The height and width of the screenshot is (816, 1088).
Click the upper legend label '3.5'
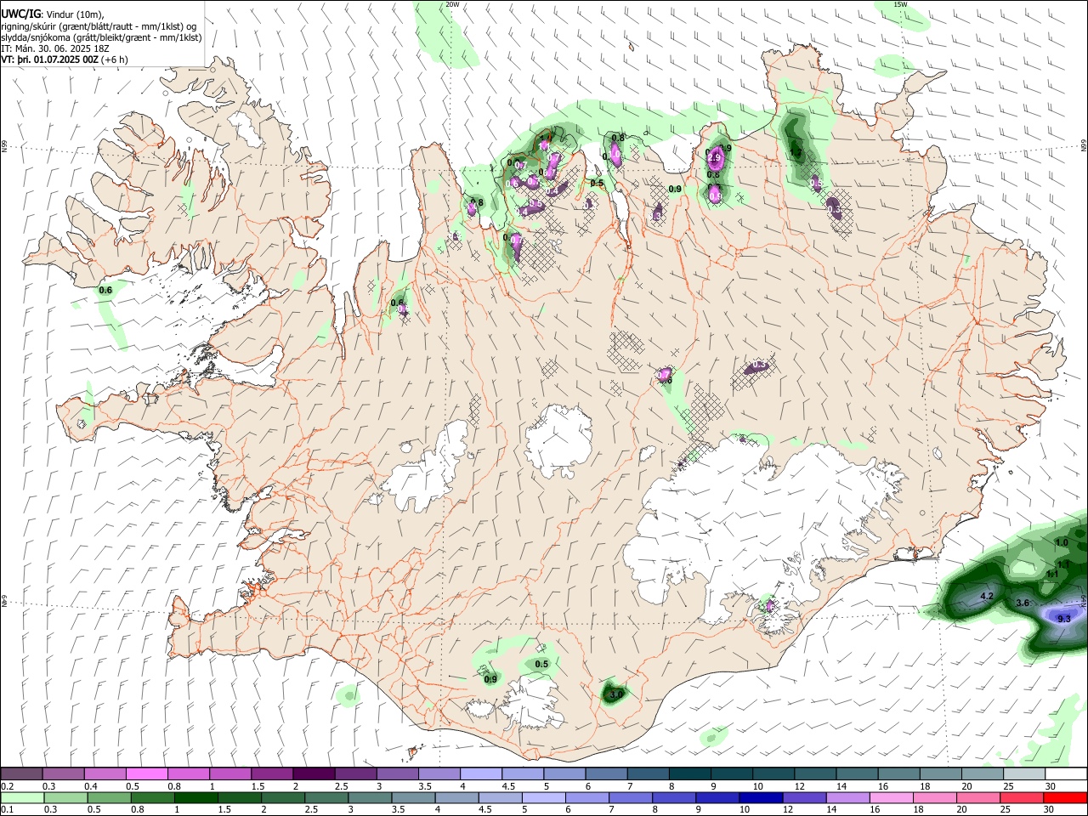coord(425,786)
